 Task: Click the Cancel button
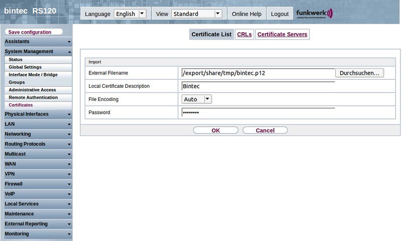[x=265, y=130]
